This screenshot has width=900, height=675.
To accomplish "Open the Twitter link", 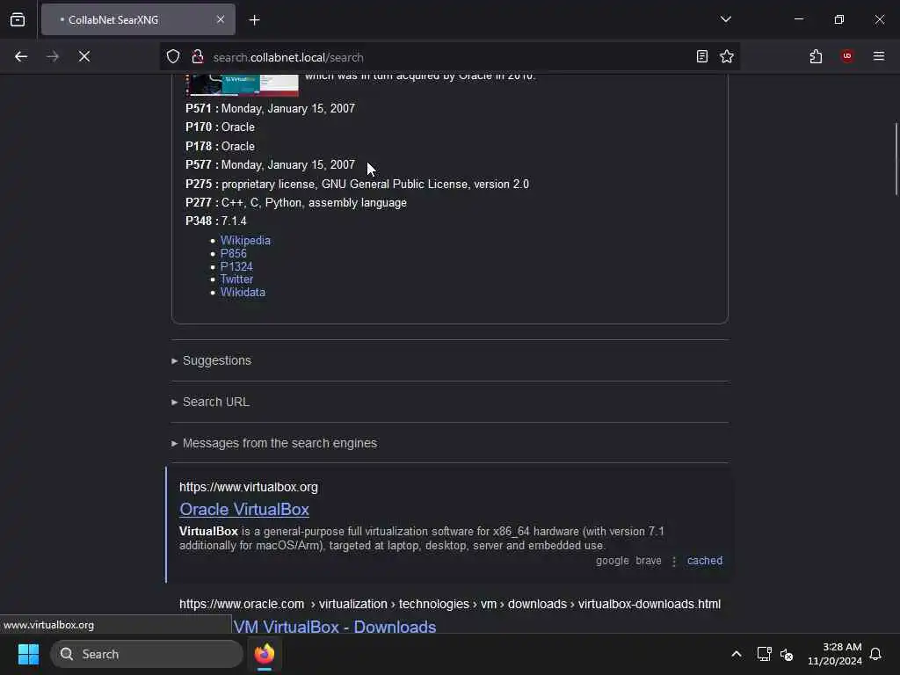I will click(236, 279).
